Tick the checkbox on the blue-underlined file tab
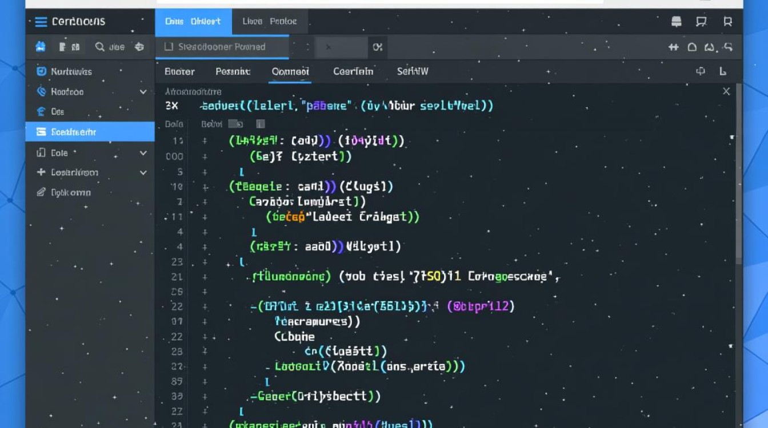The image size is (768, 428). tap(169, 47)
